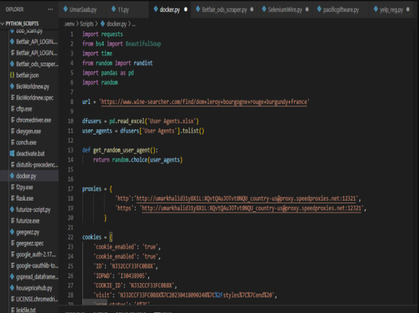Select distutils-precedenc... file
Viewport: 419px width, 313px height.
[37, 164]
